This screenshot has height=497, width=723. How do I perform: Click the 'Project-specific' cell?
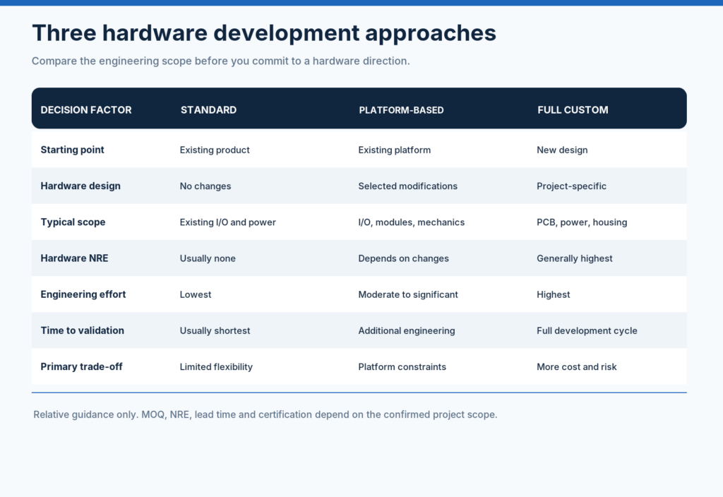571,186
